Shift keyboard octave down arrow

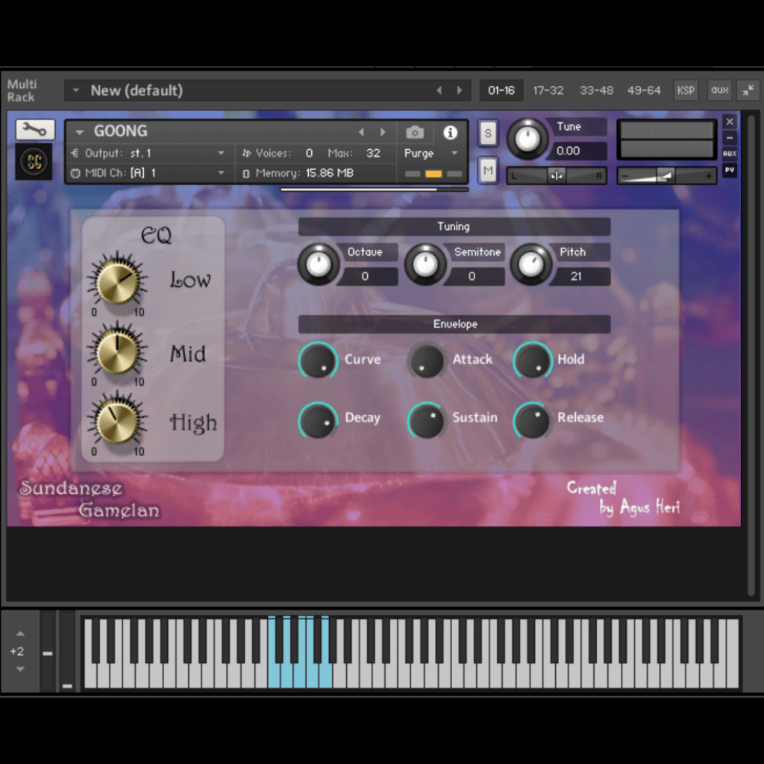click(20, 669)
